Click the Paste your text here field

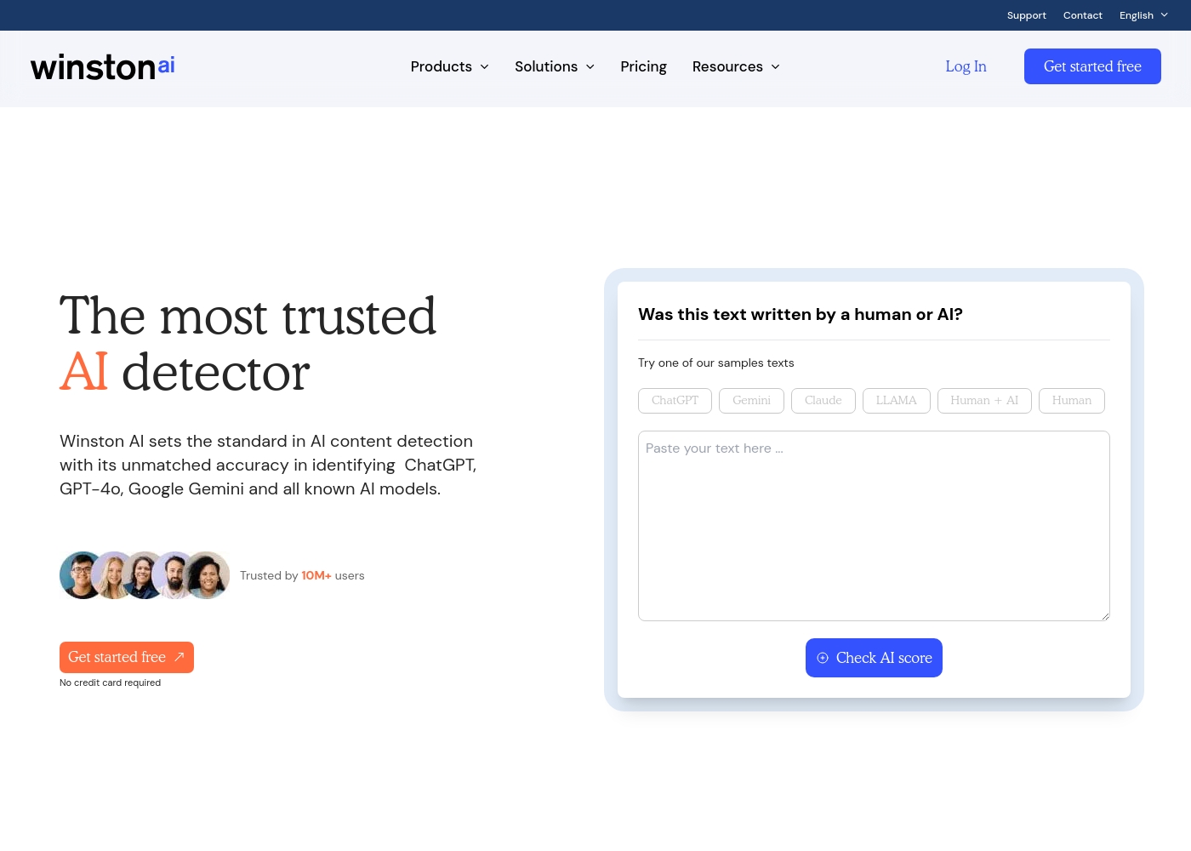874,526
